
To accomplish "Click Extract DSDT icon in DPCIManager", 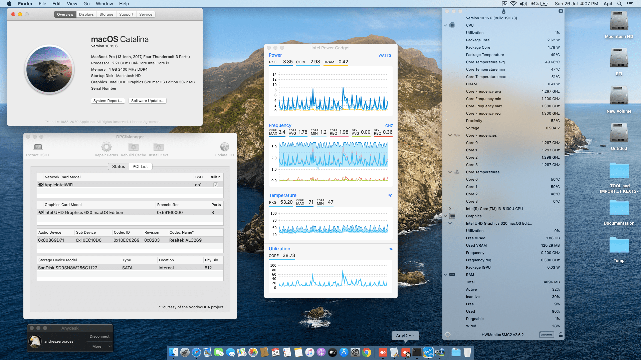I will tap(38, 147).
